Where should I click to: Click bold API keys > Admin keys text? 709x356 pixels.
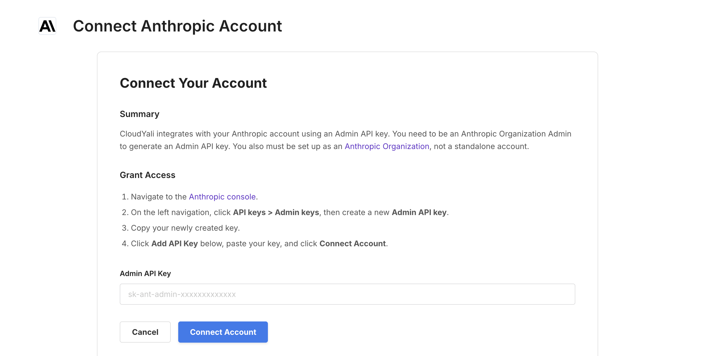276,212
